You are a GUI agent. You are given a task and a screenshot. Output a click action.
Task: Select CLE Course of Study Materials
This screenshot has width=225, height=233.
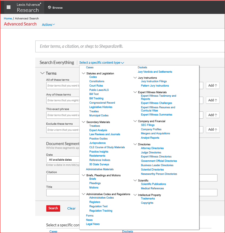107,147
